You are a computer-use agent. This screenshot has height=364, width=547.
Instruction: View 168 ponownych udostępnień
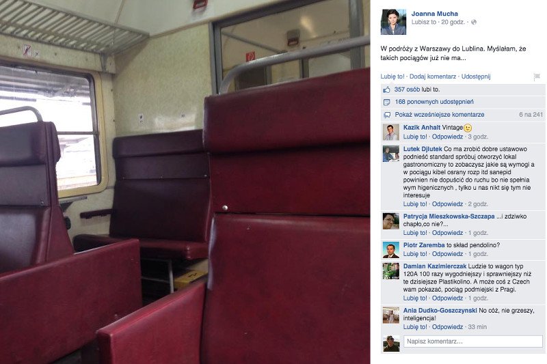point(434,102)
